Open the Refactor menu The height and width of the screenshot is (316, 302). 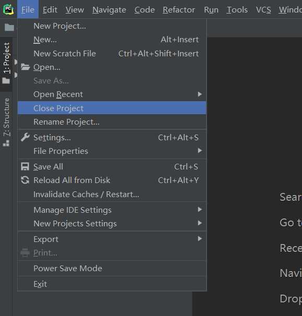click(x=179, y=9)
